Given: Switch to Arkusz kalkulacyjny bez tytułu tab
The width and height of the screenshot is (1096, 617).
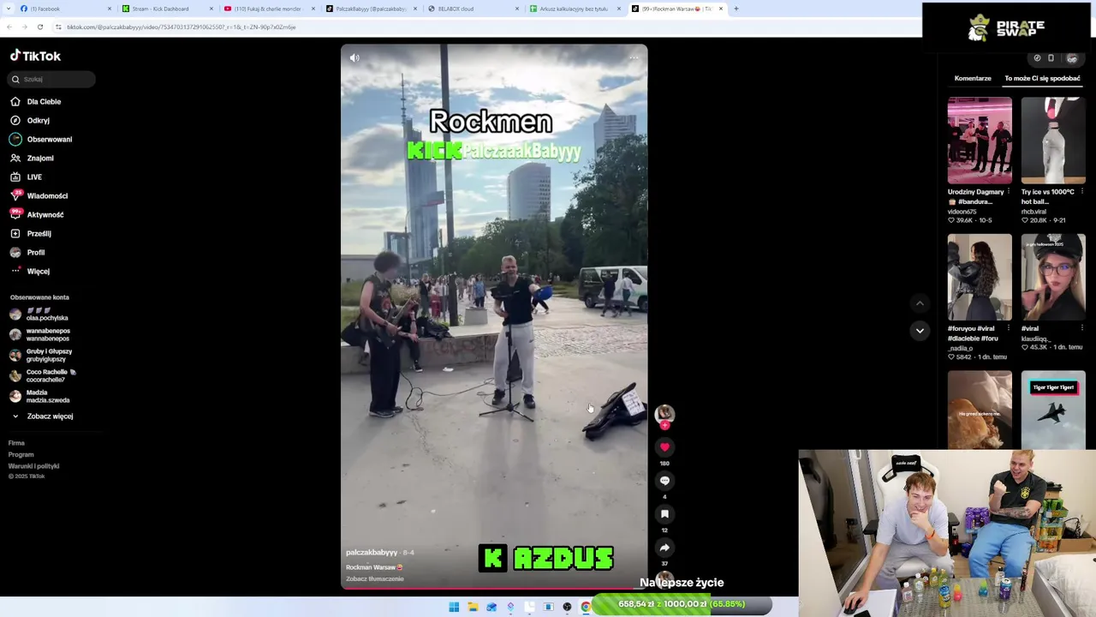Looking at the screenshot, I should (575, 9).
